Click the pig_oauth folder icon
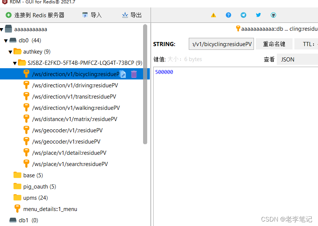 (18, 186)
